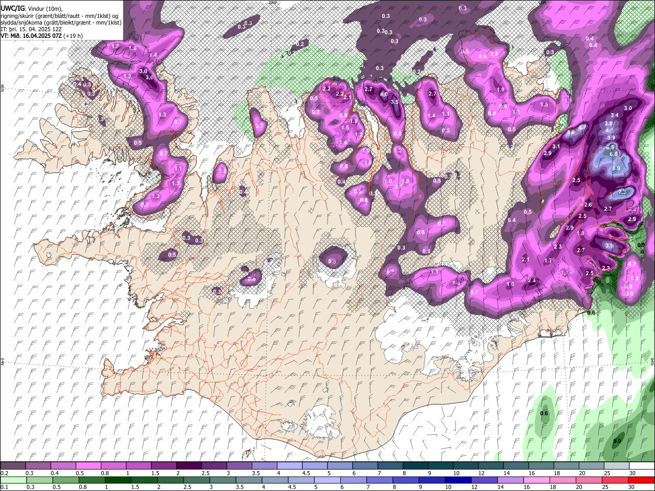The width and height of the screenshot is (655, 491).
Task: Click the '0.2' label on snow legend
Action: point(5,473)
